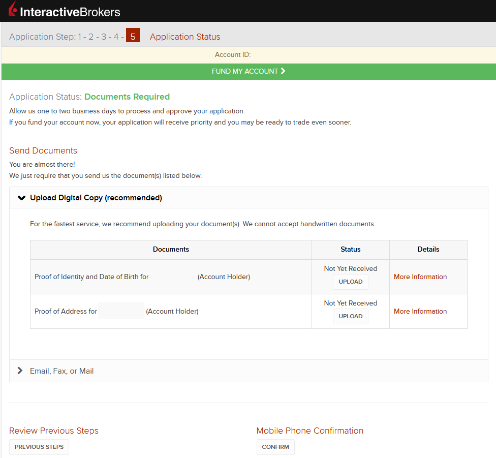Collapse the Upload Digital Copy section chevron
Image resolution: width=496 pixels, height=458 pixels.
point(21,198)
